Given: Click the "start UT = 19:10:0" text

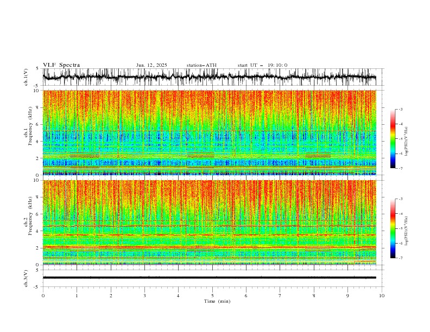Looking at the screenshot, I should pyautogui.click(x=262, y=65).
